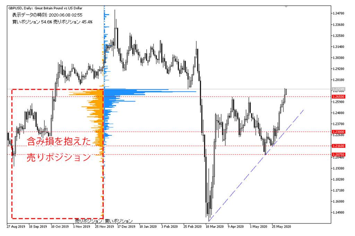
Task: Click the 25 Nov 2019 date label
Action: tap(104, 227)
